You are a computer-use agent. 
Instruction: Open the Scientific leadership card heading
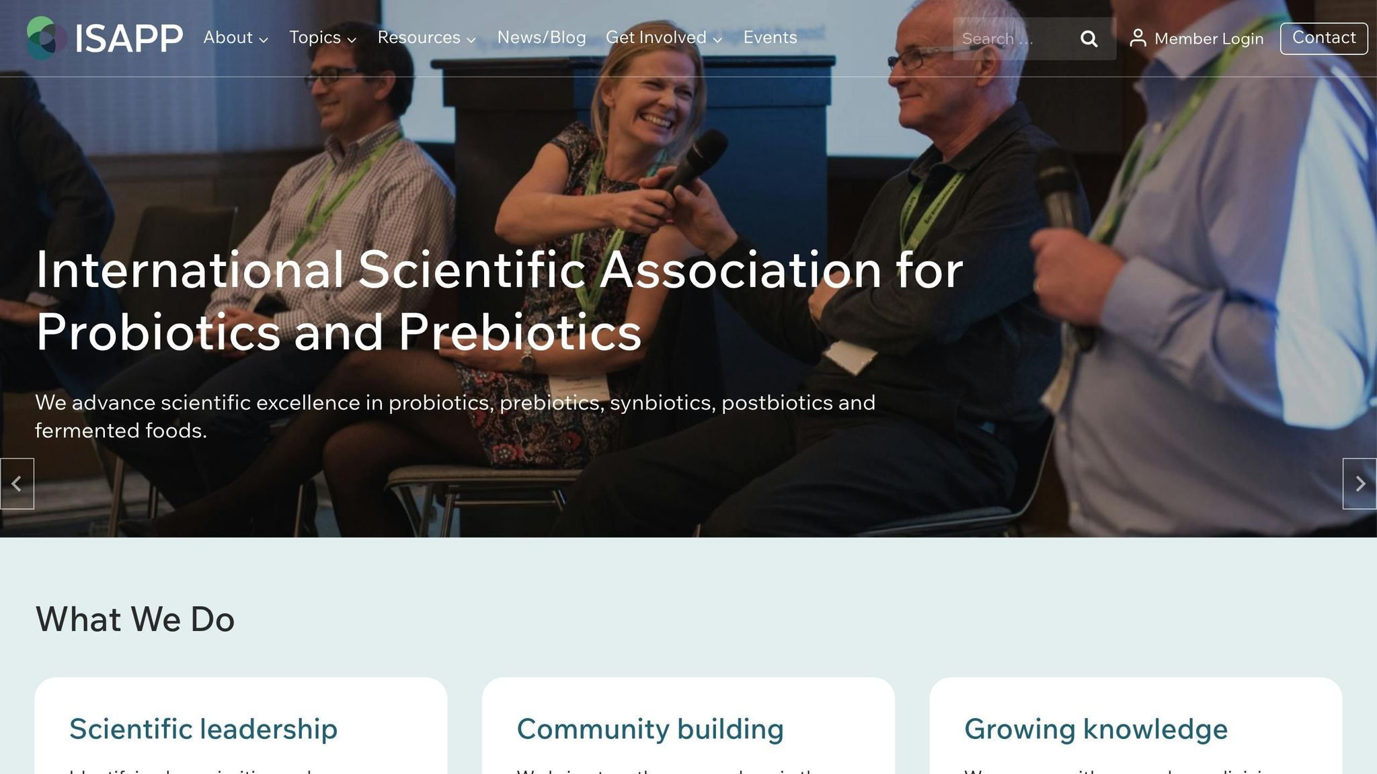tap(203, 729)
